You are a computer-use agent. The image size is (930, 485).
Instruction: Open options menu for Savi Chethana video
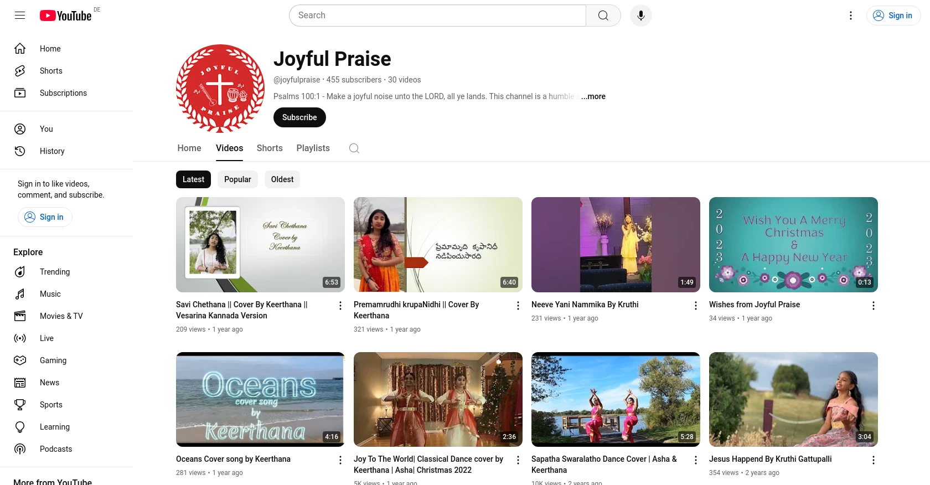pos(340,306)
